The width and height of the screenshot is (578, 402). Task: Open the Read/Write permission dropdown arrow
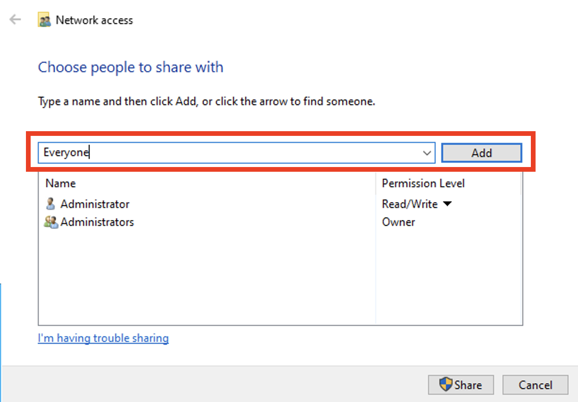(x=447, y=204)
